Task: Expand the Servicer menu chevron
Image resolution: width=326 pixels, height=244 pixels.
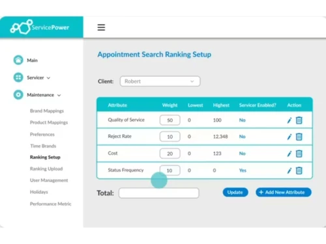Action: [48, 78]
